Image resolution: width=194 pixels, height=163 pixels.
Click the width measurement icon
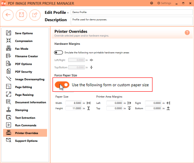click(89, 103)
